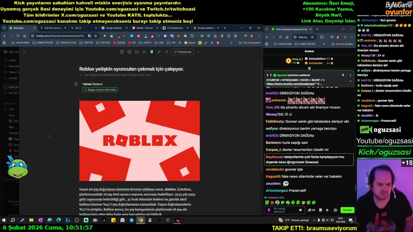413x232 pixels.
Task: Open the Chrome menu in Kick chat window
Action: (351, 37)
